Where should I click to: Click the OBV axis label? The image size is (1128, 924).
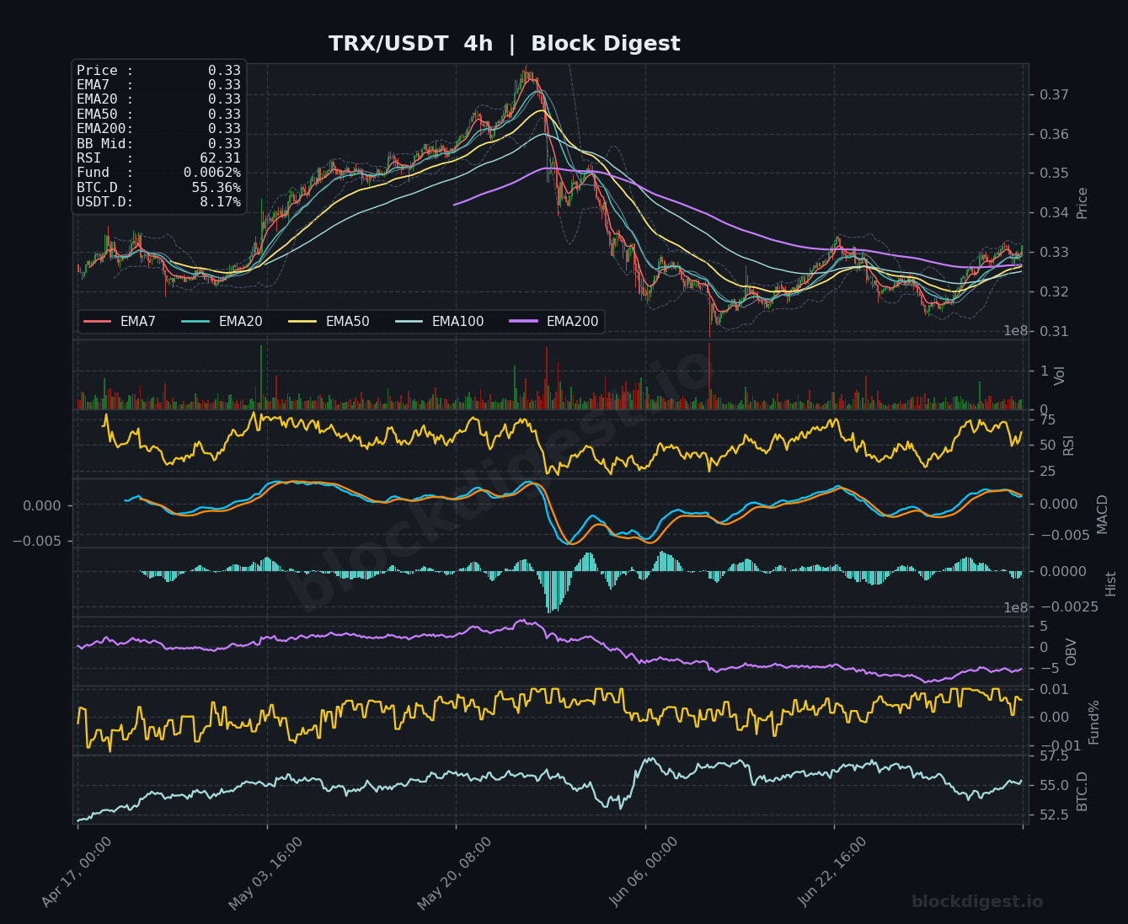point(1072,652)
